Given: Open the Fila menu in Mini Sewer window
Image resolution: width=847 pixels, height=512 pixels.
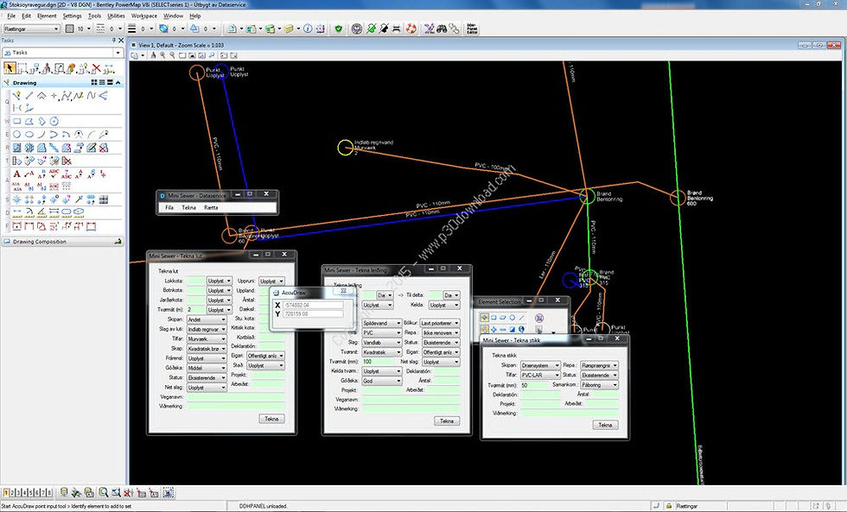Looking at the screenshot, I should (x=169, y=208).
